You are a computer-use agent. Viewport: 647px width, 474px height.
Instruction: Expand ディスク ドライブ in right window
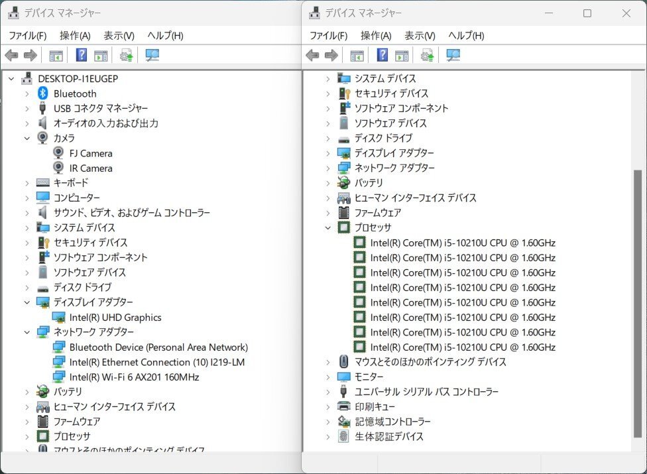pyautogui.click(x=327, y=138)
